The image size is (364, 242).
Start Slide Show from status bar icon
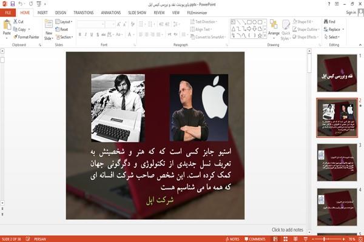306,239
